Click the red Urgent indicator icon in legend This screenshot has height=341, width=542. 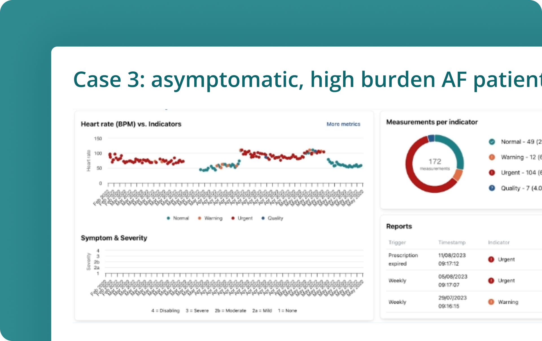(x=492, y=173)
